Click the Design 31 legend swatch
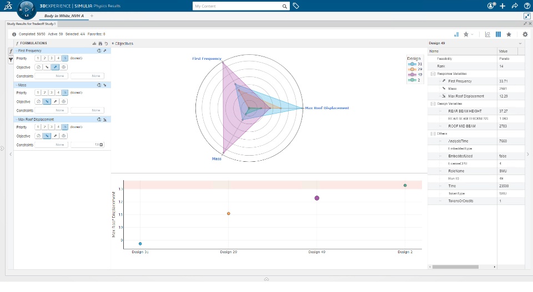This screenshot has height=292, width=533. click(412, 64)
